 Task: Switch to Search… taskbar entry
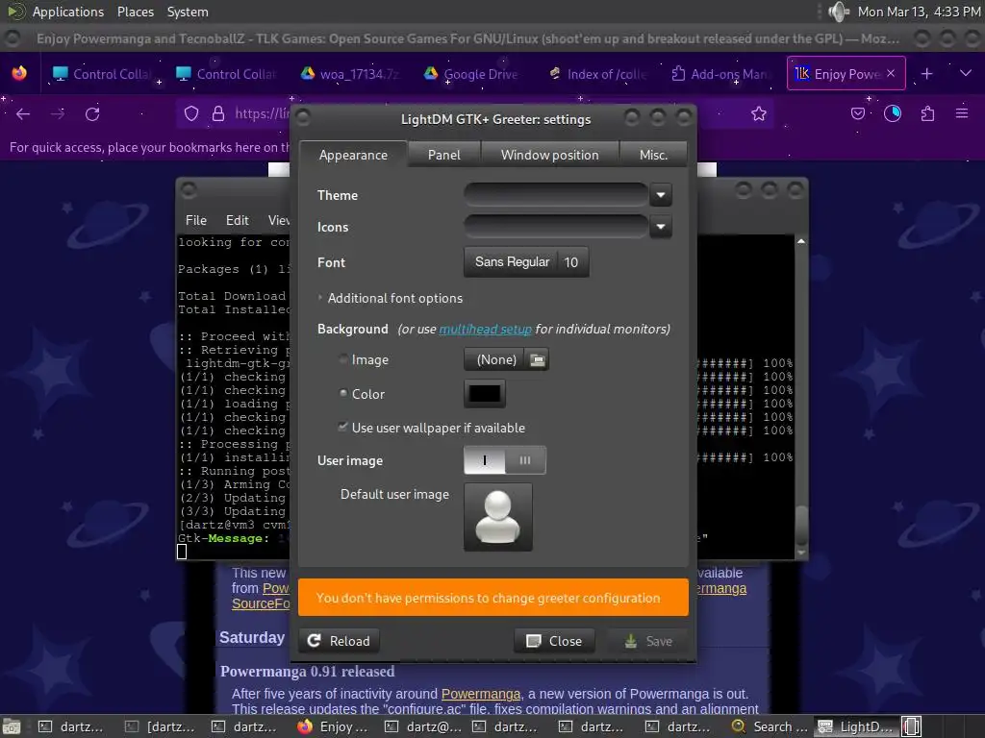pyautogui.click(x=770, y=726)
